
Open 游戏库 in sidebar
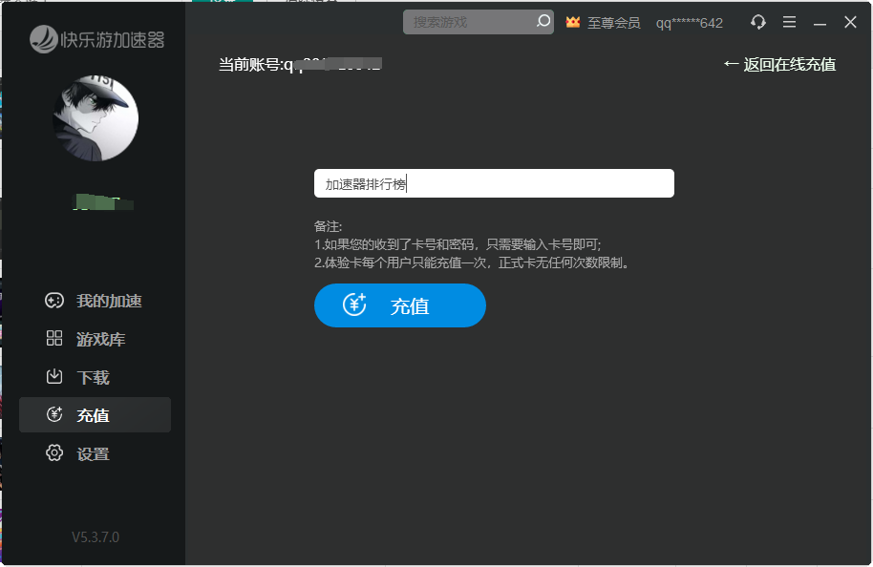click(x=95, y=339)
